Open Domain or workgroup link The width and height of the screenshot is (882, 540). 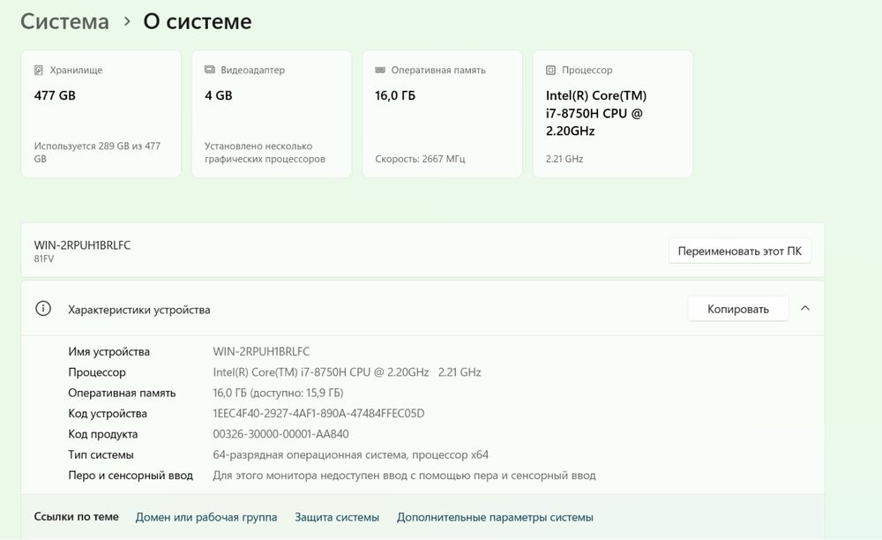coord(206,517)
